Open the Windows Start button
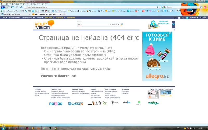This screenshot has width=208, height=130. coord(3,128)
